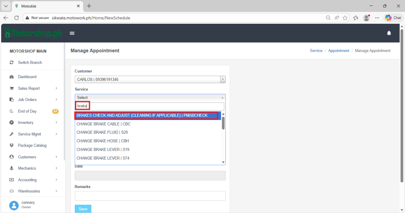Screen dimensions: 405x213
Task: Click the Sales Report cart icon
Action: 11,88
